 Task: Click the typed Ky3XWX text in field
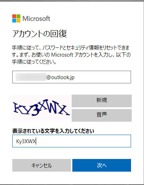[x=26, y=141]
